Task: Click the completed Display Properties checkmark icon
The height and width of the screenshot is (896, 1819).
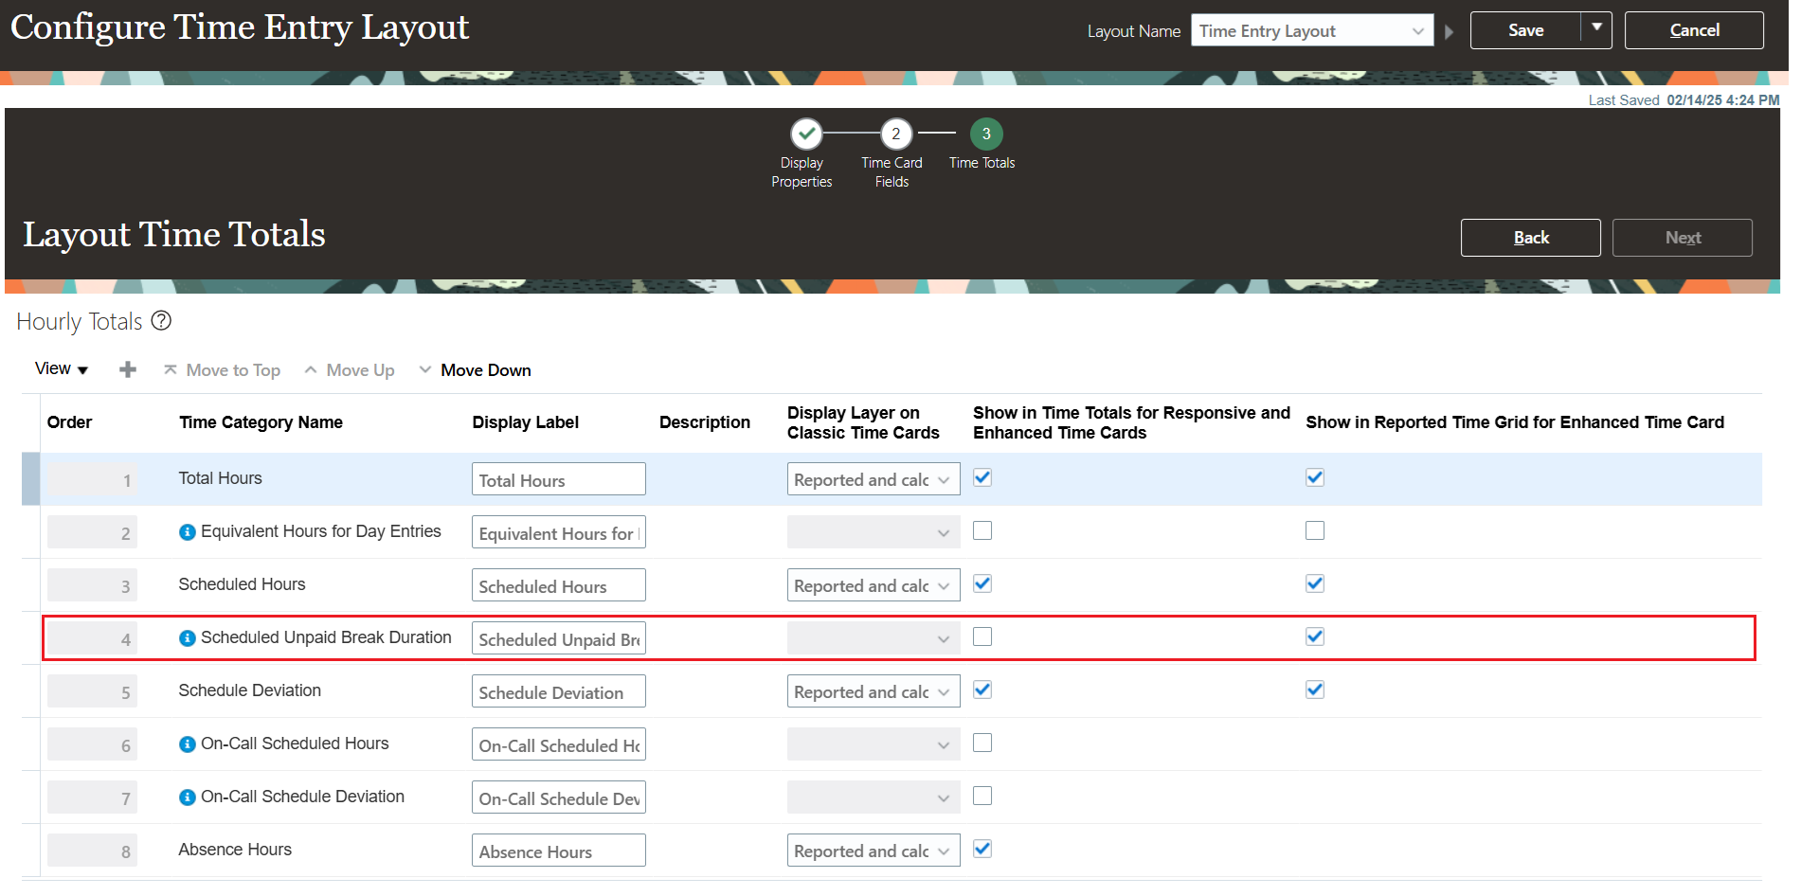Action: (805, 134)
